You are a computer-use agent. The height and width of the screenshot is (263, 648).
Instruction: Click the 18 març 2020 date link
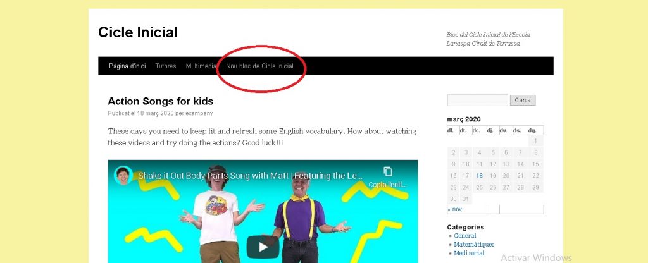(155, 113)
